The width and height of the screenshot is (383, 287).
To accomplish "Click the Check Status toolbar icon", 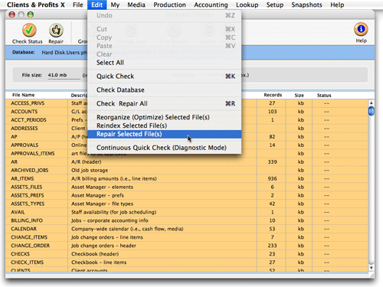I will pos(28,30).
